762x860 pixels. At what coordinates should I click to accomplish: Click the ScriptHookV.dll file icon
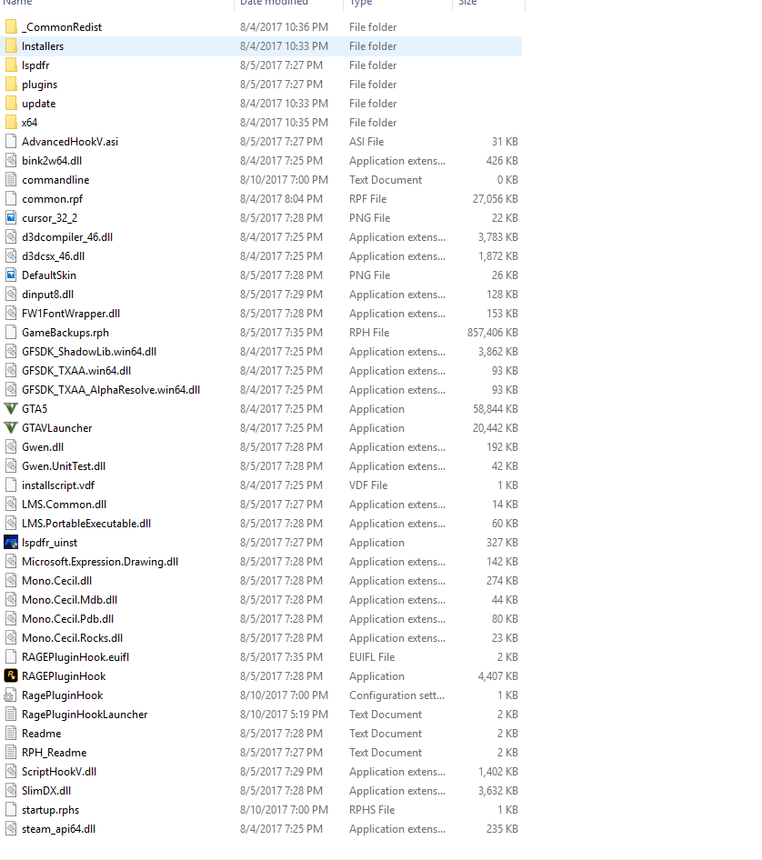point(10,771)
